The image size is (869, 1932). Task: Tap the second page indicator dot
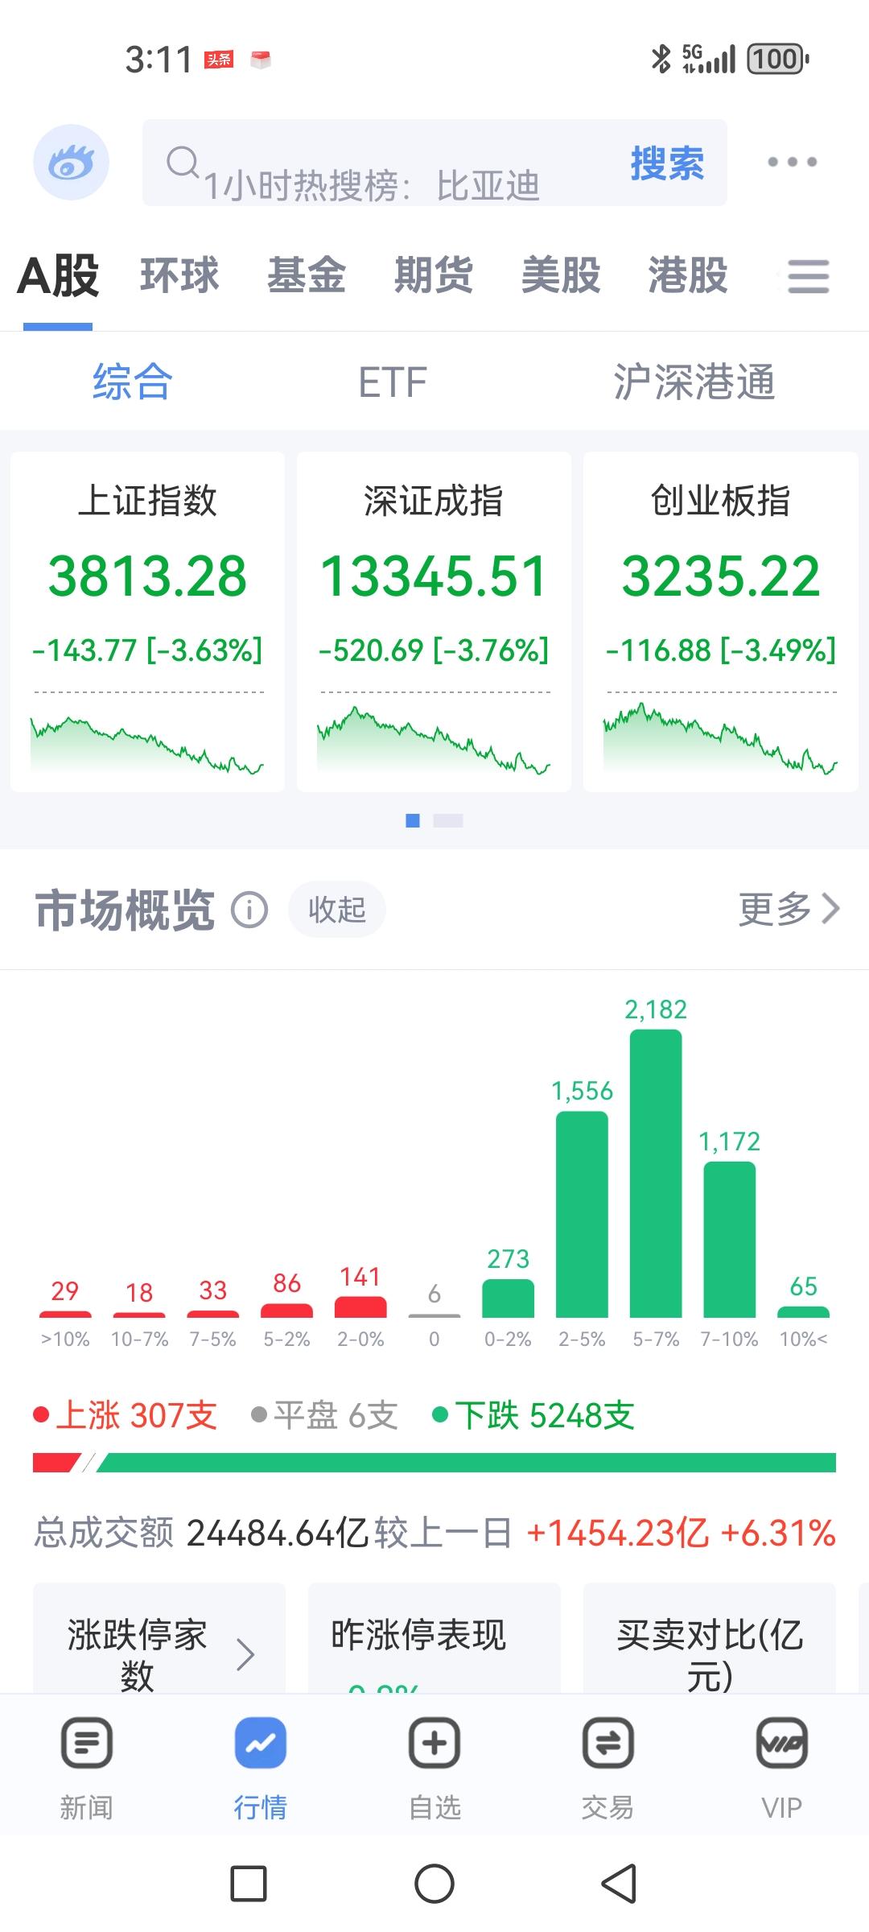(448, 820)
